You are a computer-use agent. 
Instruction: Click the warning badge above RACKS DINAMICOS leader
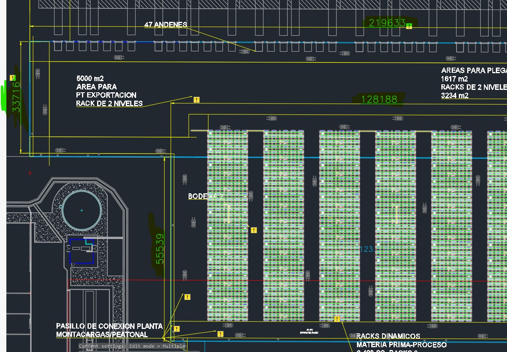coord(337,319)
